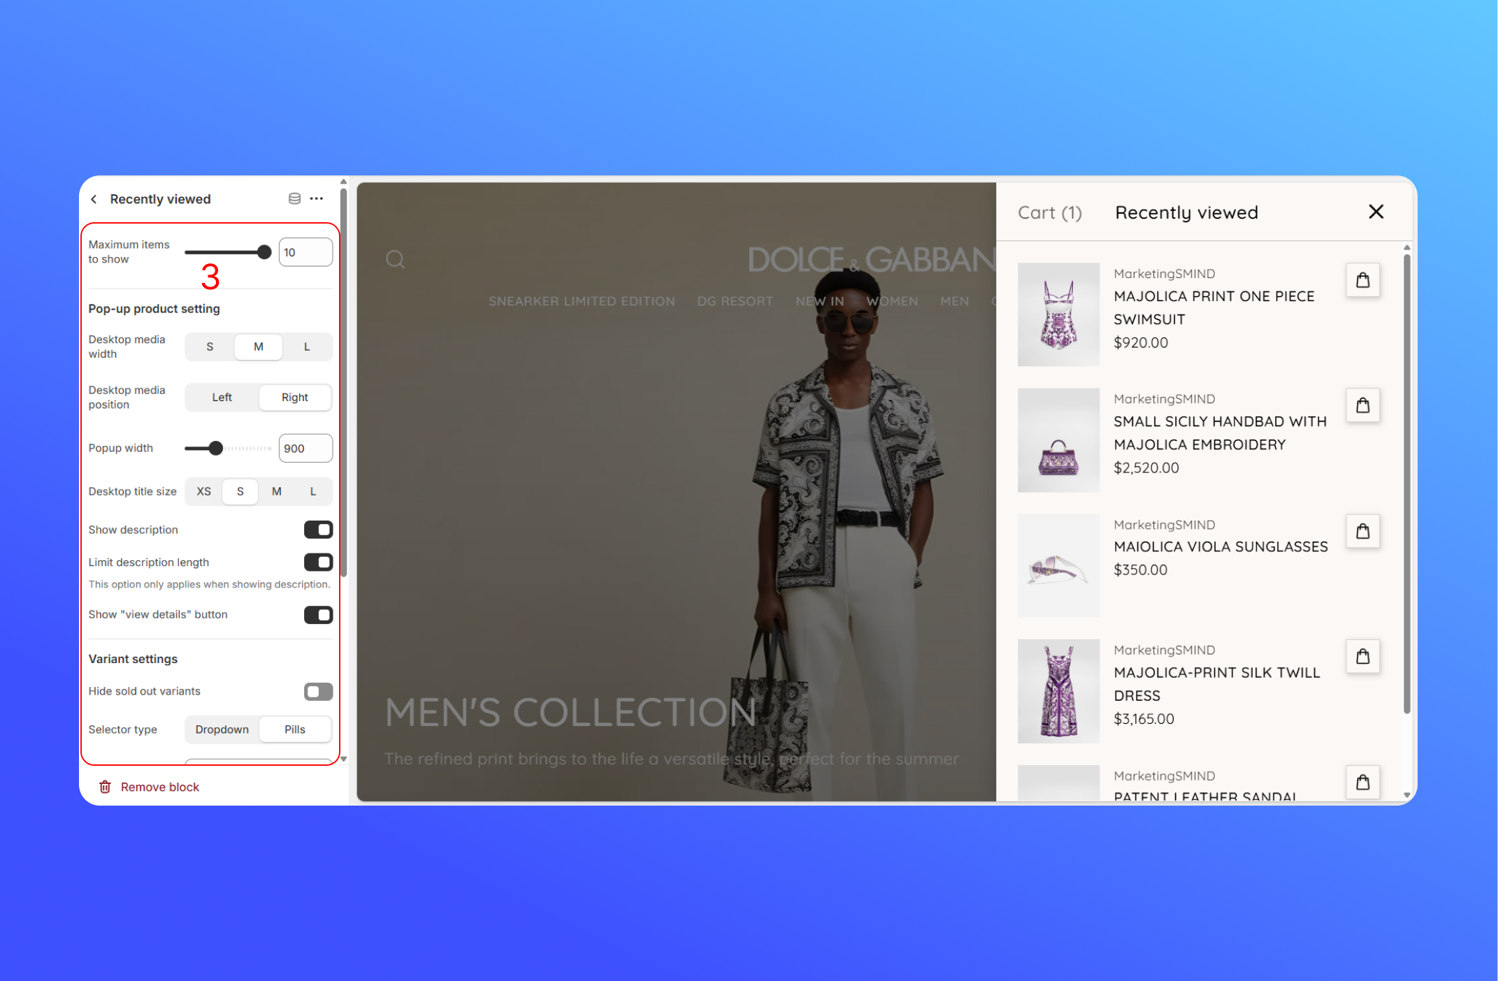
Task: Click the Maximum items value field
Action: point(305,252)
